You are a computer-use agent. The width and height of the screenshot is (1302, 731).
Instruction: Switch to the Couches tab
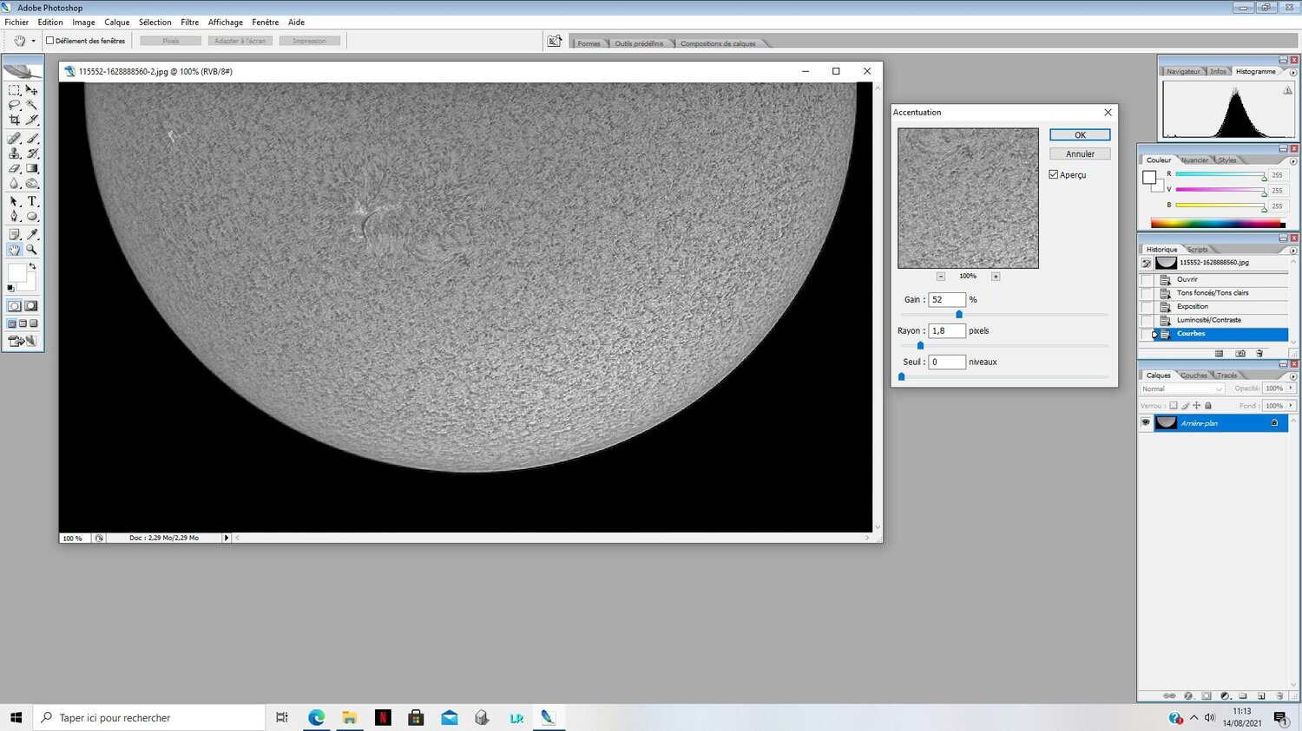(x=1193, y=375)
